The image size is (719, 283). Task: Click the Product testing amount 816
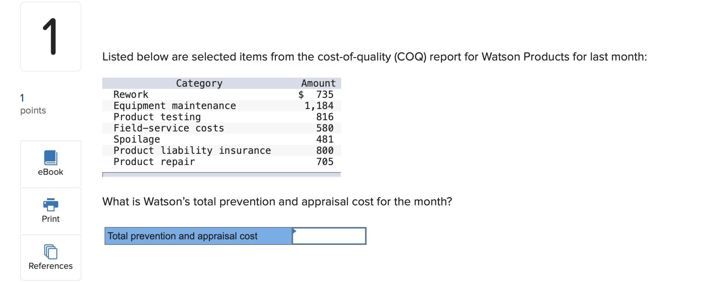click(x=326, y=117)
